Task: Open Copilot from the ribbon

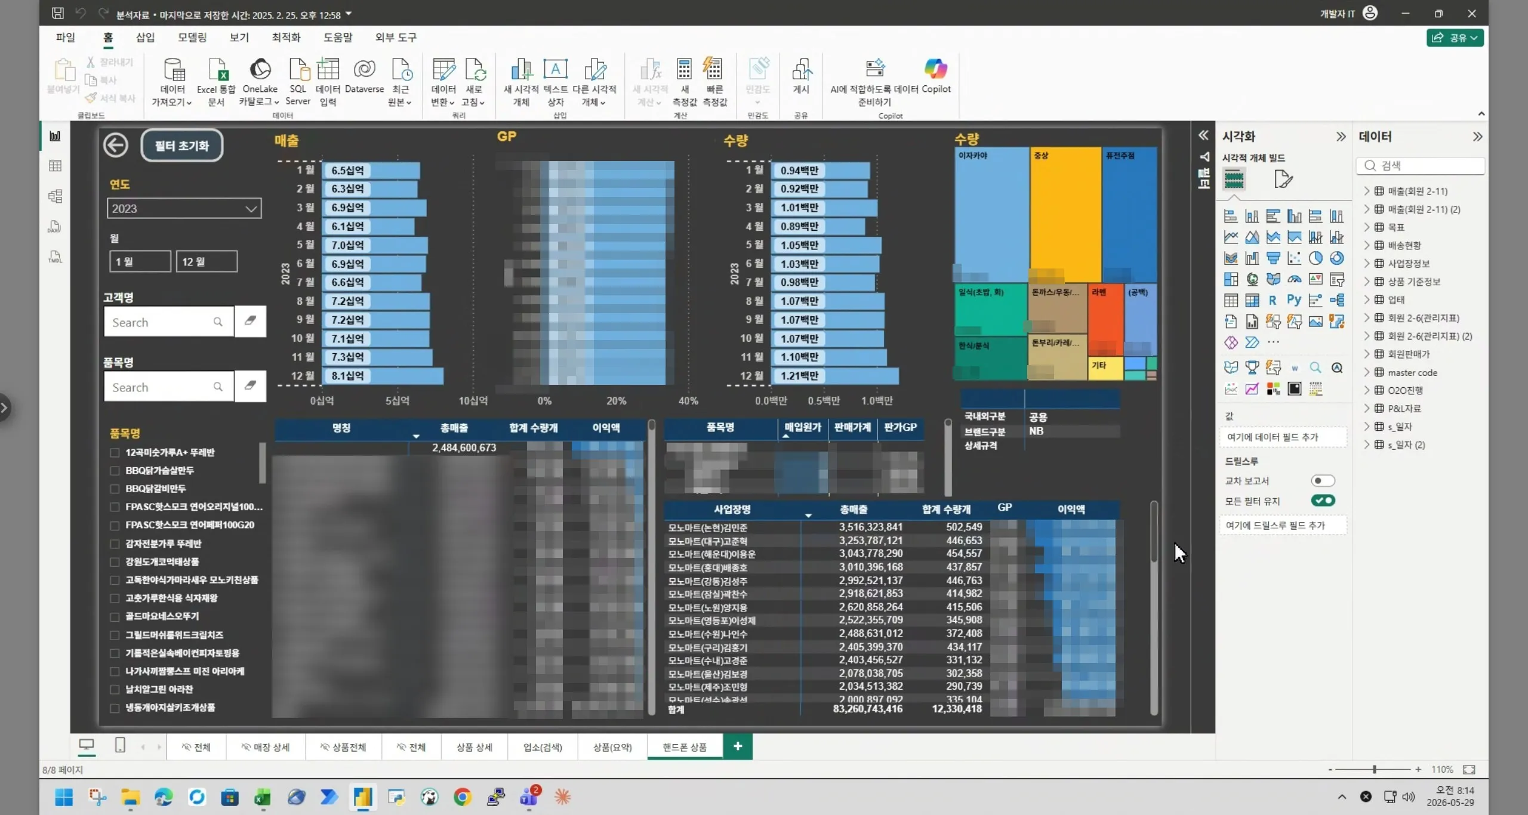Action: pyautogui.click(x=935, y=76)
